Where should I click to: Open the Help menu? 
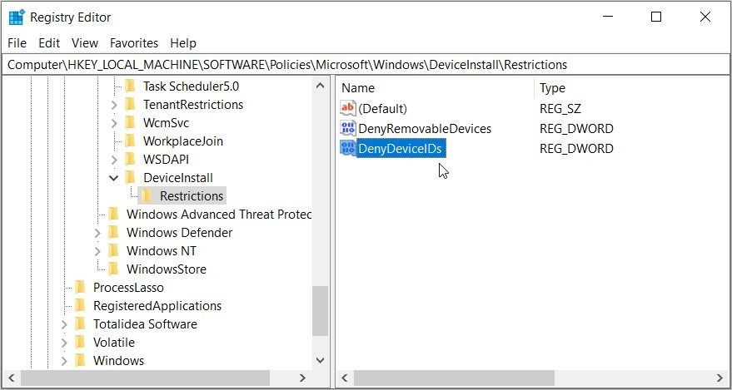coord(183,43)
